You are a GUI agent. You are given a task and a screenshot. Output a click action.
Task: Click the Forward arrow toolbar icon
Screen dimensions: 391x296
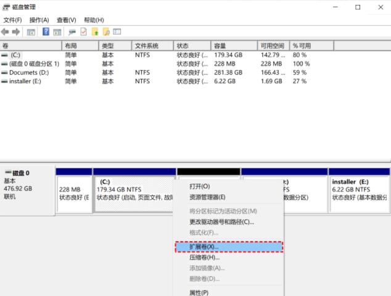tap(16, 32)
